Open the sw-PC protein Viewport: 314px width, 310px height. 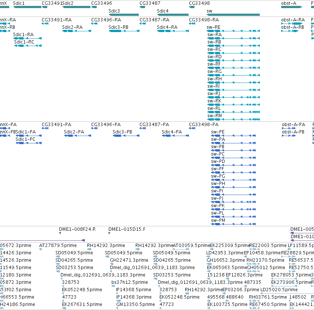(x=234, y=158)
